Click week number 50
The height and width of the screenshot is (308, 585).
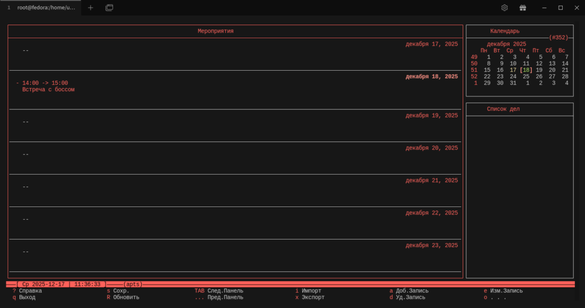(x=474, y=63)
